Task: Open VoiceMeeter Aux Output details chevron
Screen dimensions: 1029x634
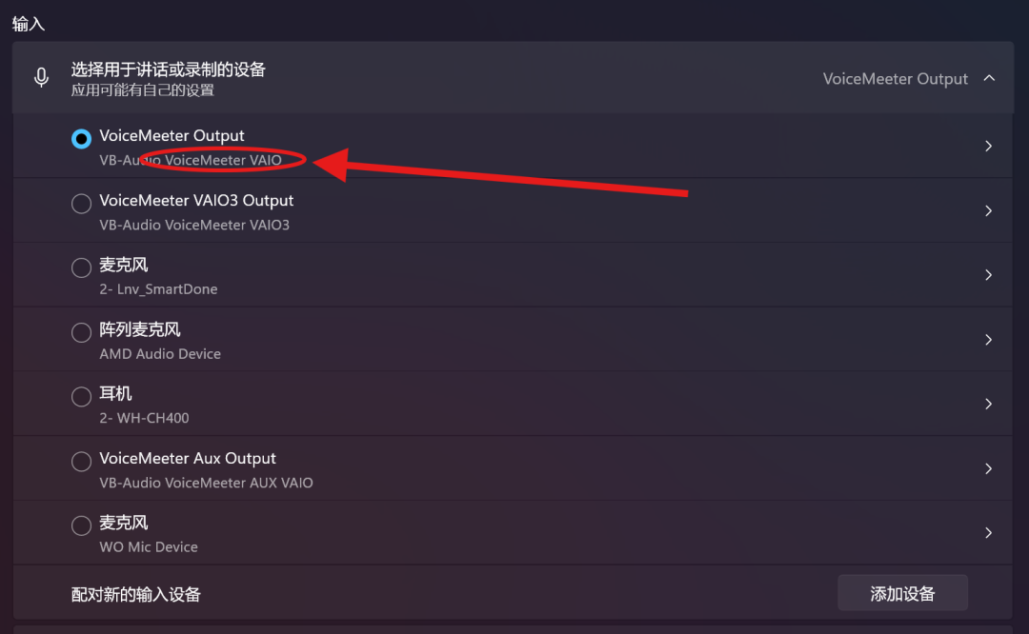Action: [x=989, y=468]
